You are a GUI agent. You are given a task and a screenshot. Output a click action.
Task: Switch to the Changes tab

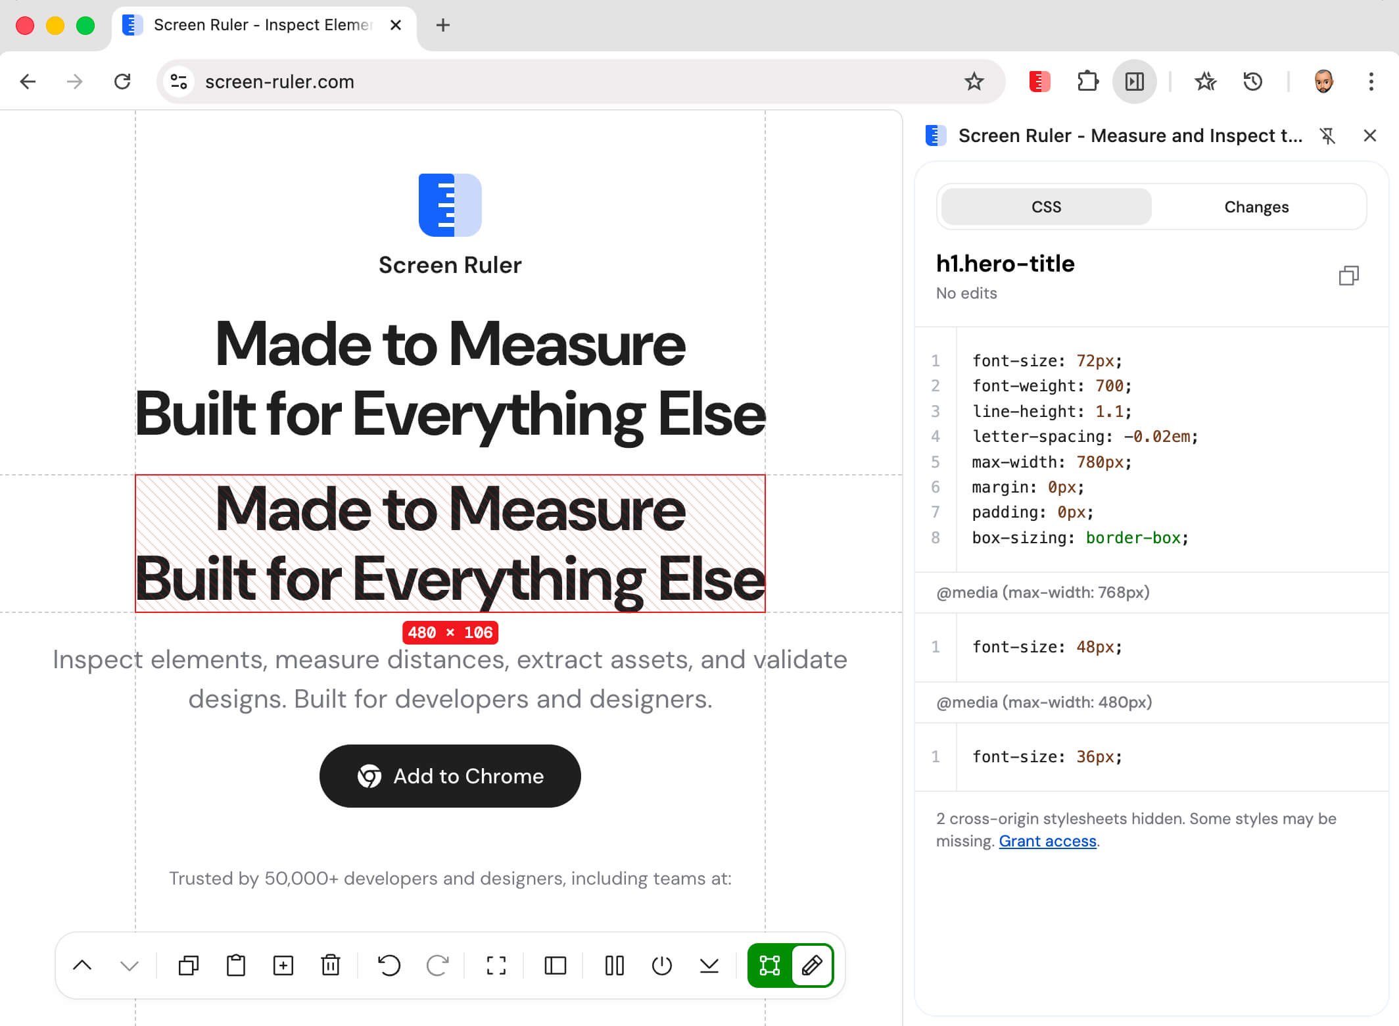point(1256,207)
